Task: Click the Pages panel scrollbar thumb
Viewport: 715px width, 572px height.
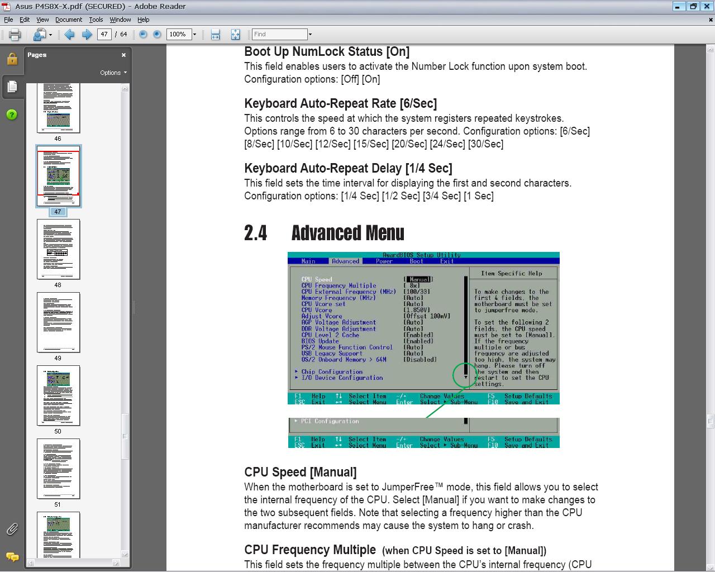Action: (125, 436)
